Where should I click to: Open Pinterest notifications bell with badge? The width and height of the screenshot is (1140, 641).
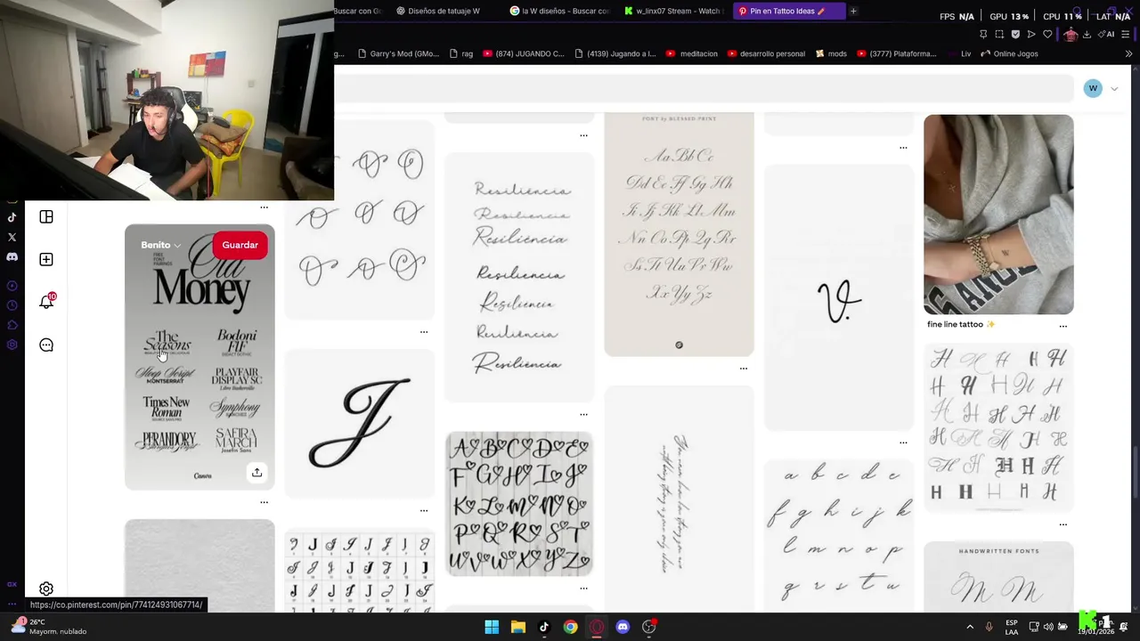(x=46, y=301)
